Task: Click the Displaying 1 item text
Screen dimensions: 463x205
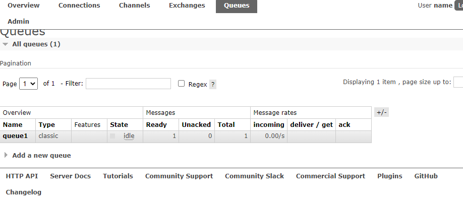Action: (369, 82)
